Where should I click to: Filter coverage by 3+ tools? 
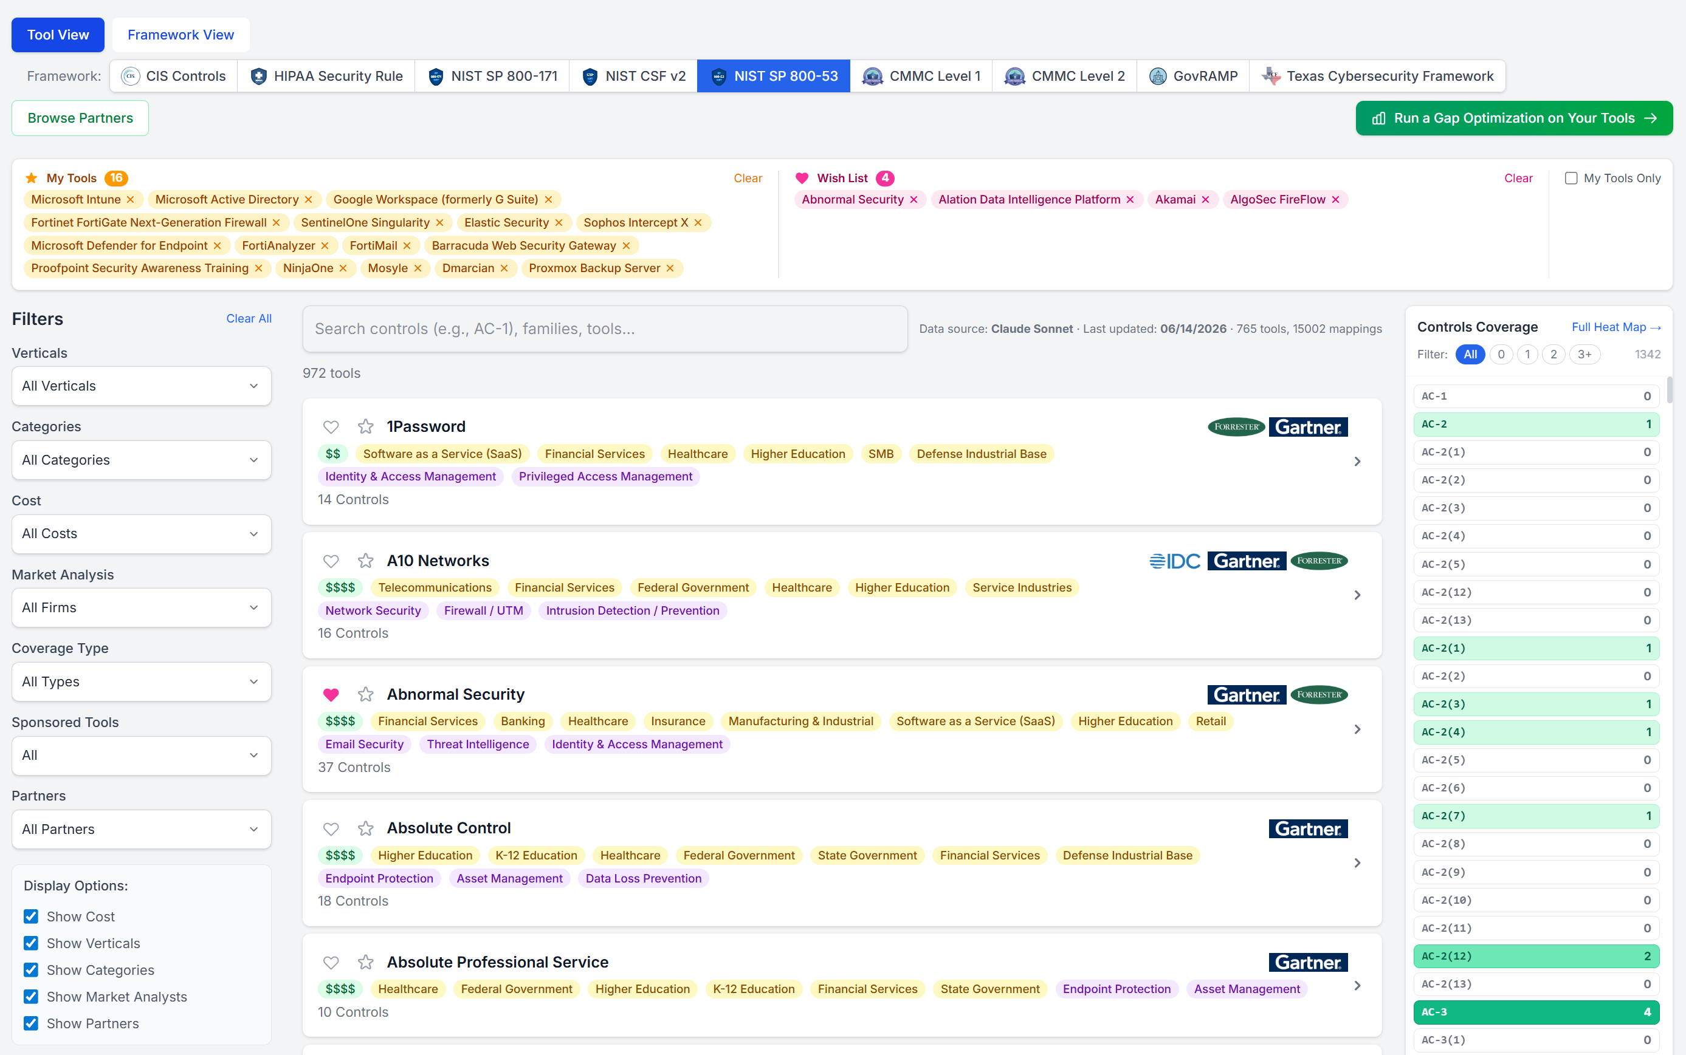pos(1584,355)
